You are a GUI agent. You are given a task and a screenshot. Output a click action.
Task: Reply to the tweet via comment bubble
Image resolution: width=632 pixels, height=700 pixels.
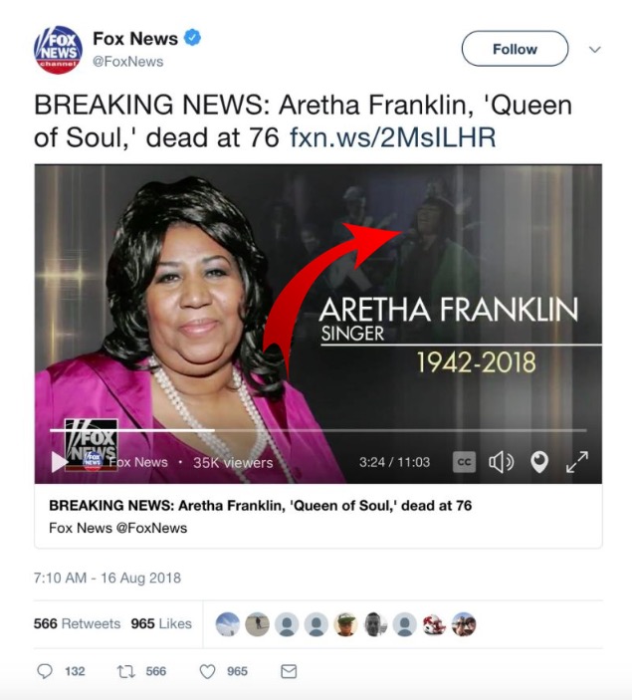[45, 671]
